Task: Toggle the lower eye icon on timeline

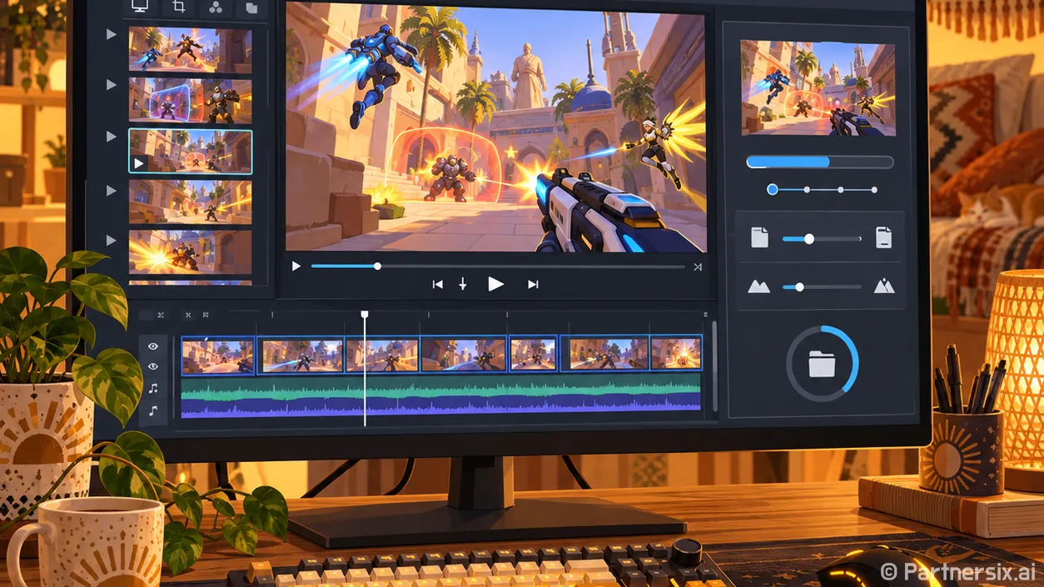Action: 153,366
